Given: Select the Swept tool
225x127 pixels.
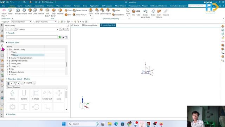Looking at the screenshot, I should coord(153,12).
